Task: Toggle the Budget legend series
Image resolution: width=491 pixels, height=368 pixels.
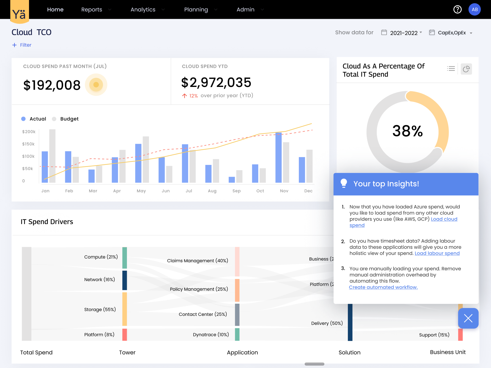Action: (65, 119)
